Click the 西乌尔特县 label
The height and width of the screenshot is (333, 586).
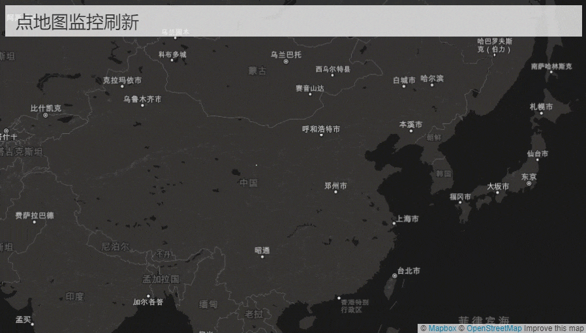[x=333, y=69]
